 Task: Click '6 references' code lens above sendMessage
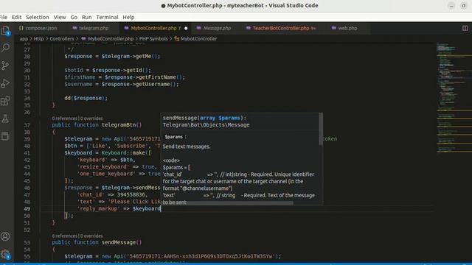pyautogui.click(x=64, y=236)
